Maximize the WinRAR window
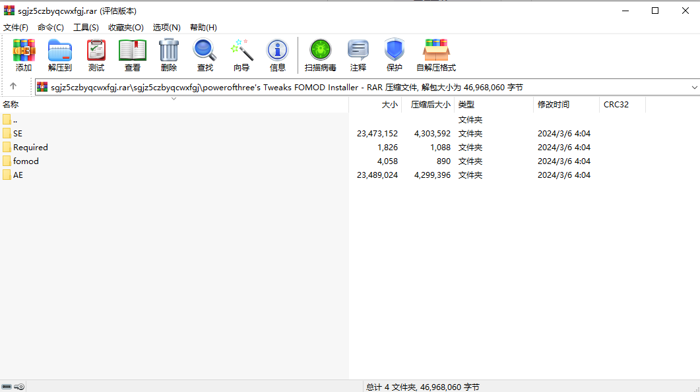 (655, 11)
